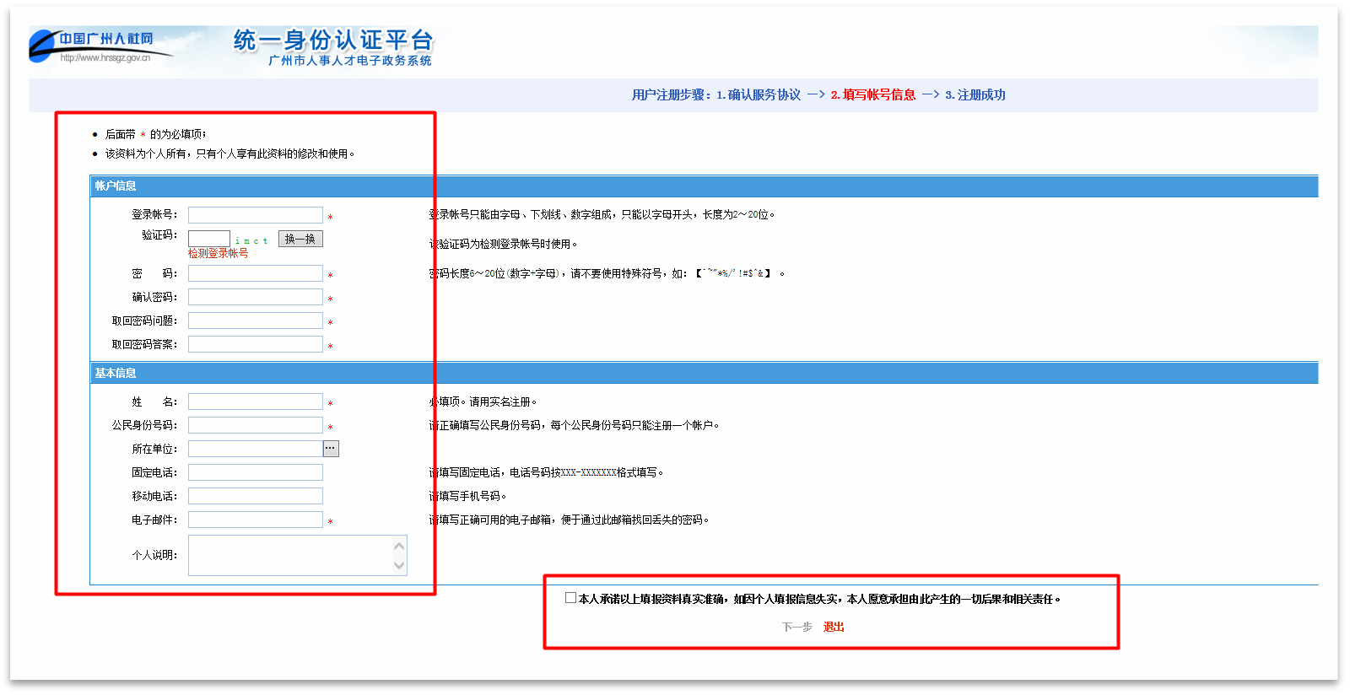Click the 公民身份号码 input field
This screenshot has width=1350, height=695.
click(255, 425)
